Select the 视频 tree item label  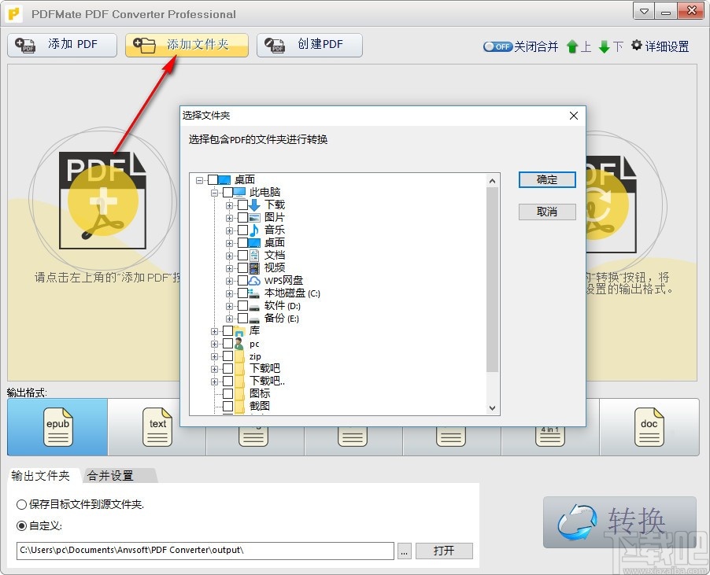pos(275,267)
